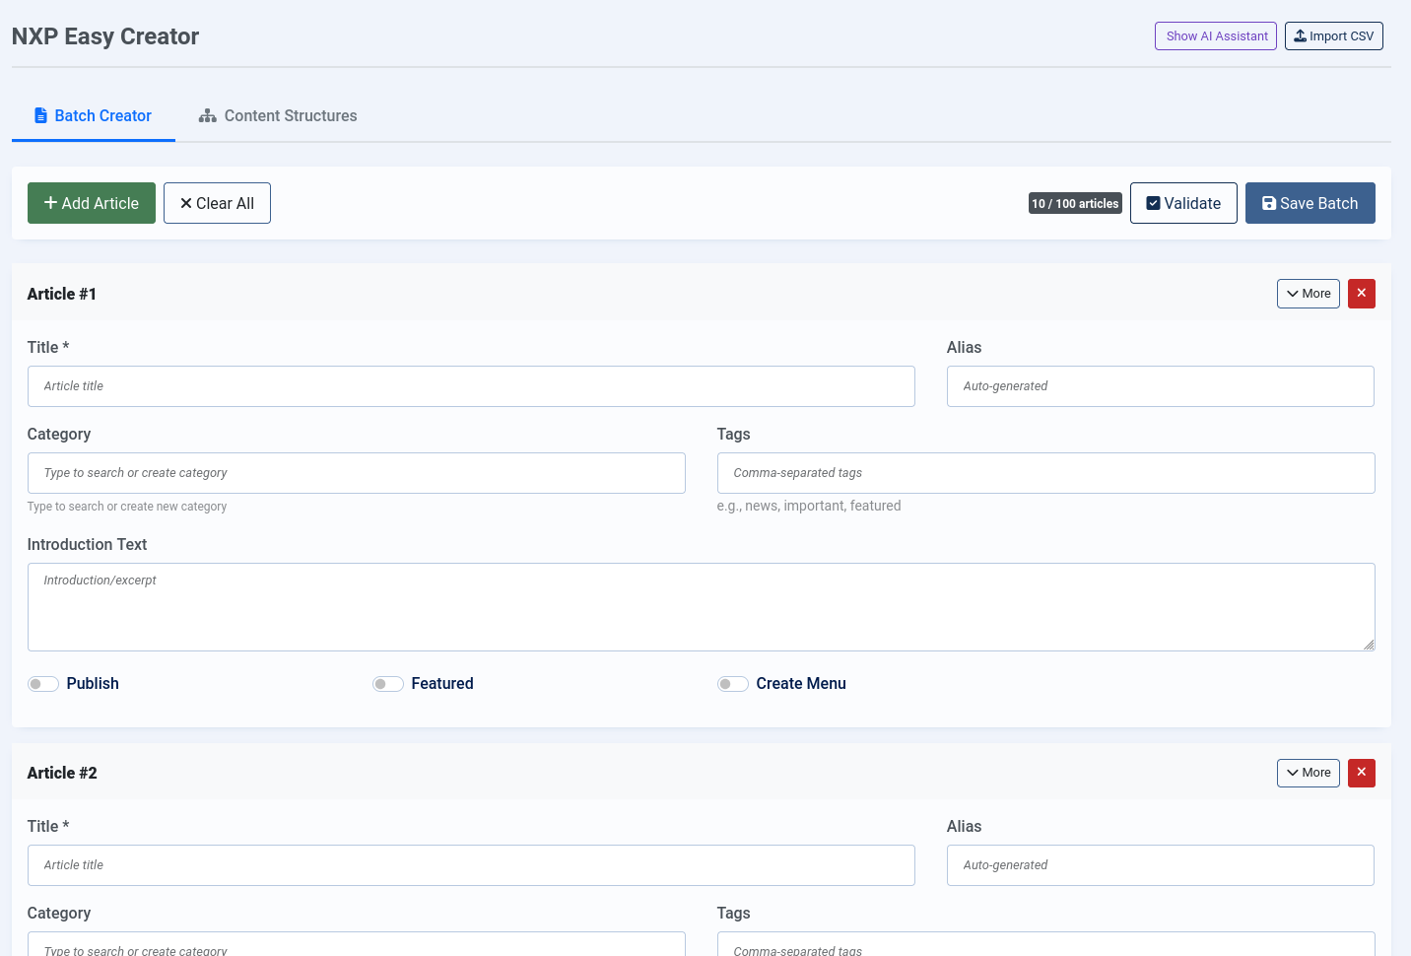Expand More options for Article #1
This screenshot has width=1411, height=956.
tap(1308, 294)
